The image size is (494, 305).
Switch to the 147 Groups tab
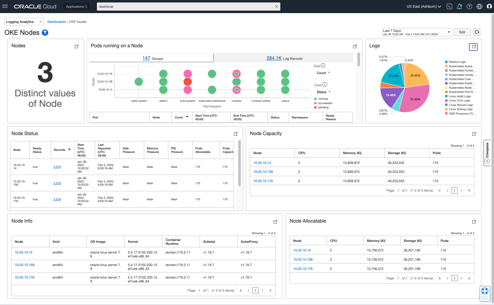(152, 58)
